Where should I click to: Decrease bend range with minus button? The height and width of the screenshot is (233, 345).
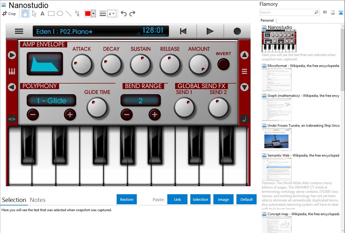[126, 114]
